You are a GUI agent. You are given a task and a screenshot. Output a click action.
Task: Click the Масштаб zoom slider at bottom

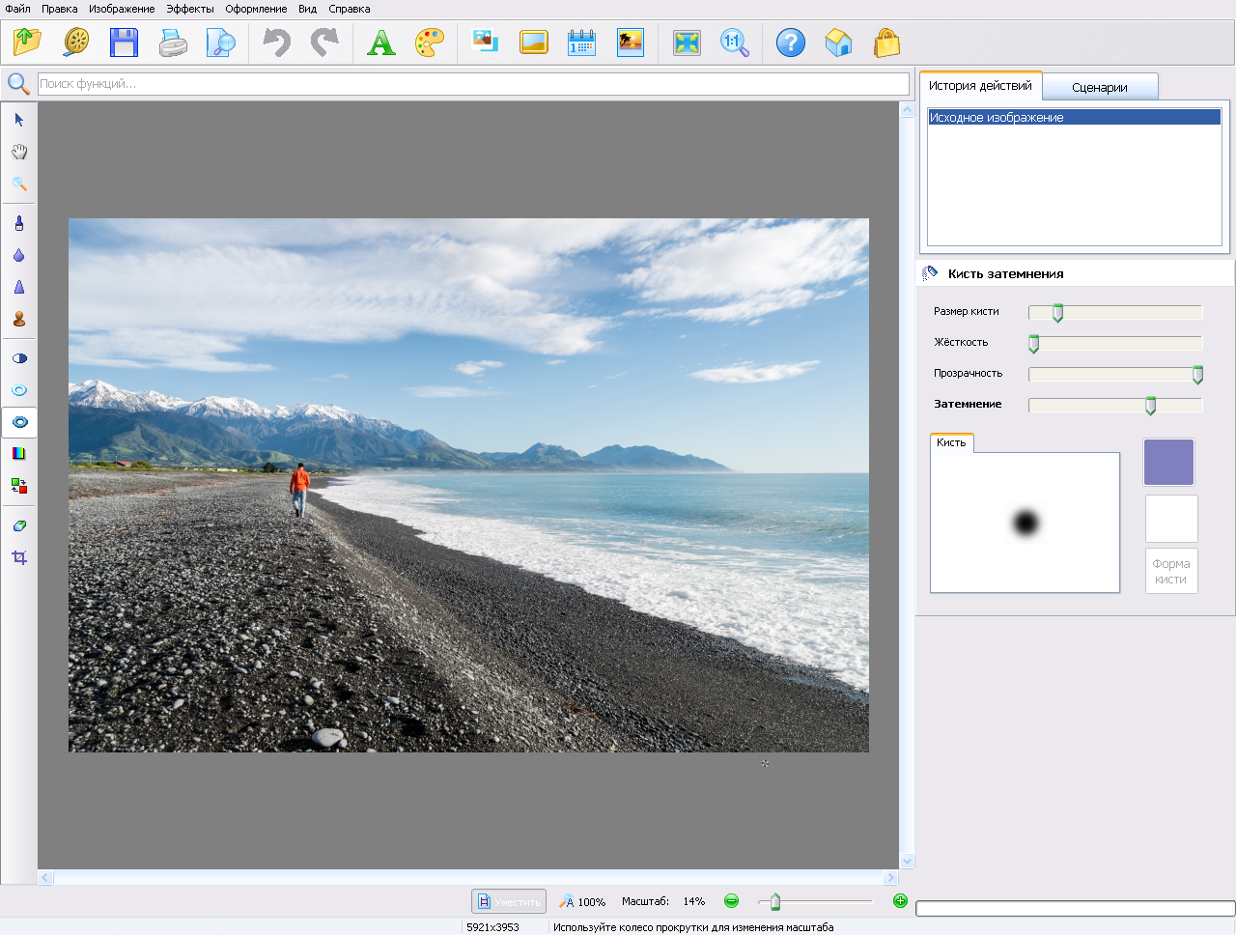tap(815, 901)
